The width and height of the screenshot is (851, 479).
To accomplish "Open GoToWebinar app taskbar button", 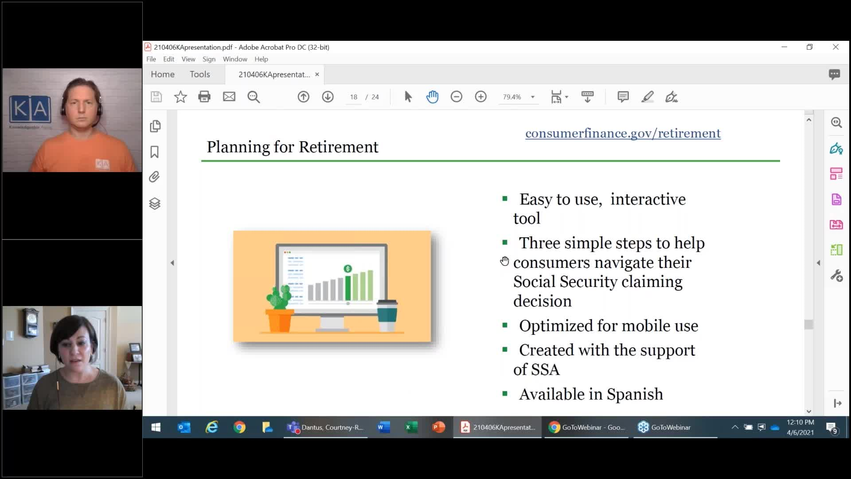I will point(675,427).
